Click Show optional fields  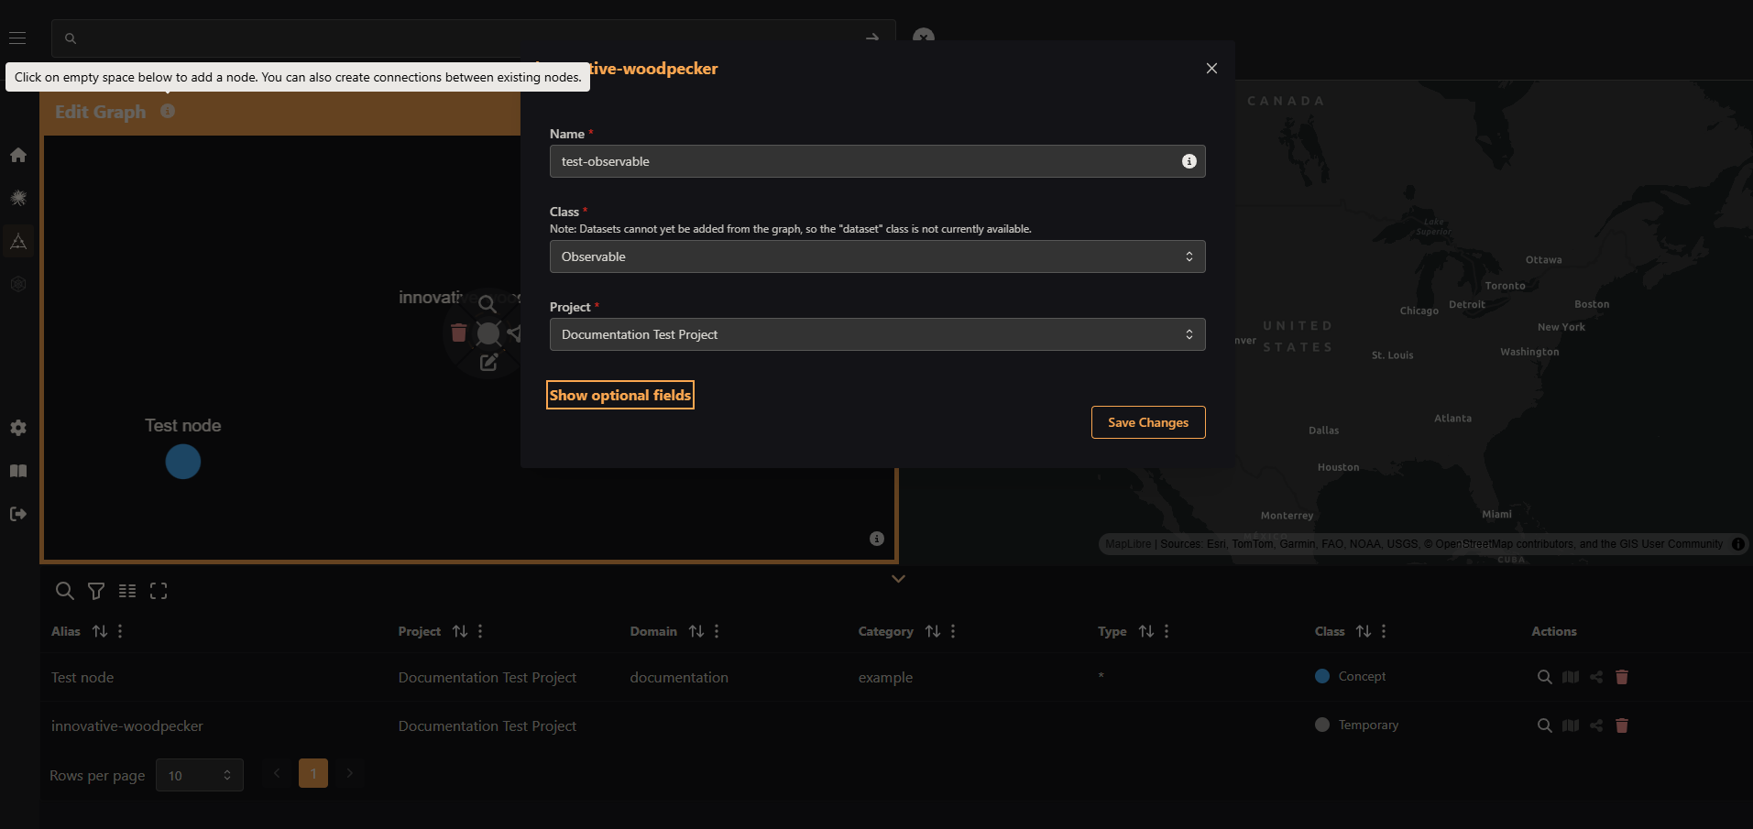620,395
